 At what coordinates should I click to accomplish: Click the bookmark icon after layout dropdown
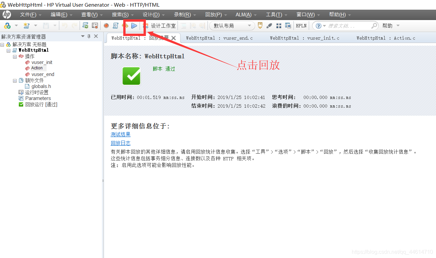260,26
